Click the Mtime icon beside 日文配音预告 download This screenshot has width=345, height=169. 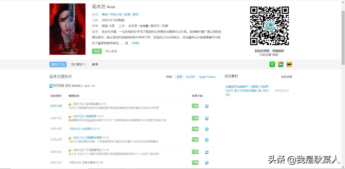coord(207,152)
